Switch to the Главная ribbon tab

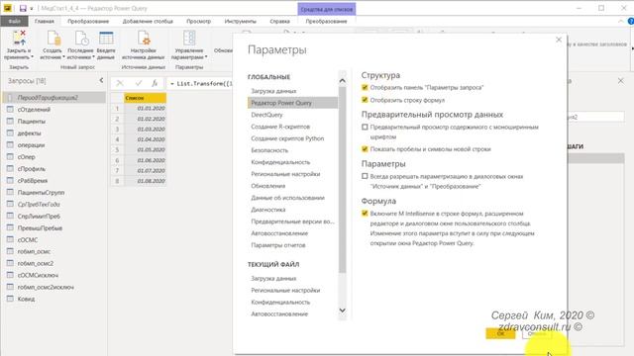(44, 22)
